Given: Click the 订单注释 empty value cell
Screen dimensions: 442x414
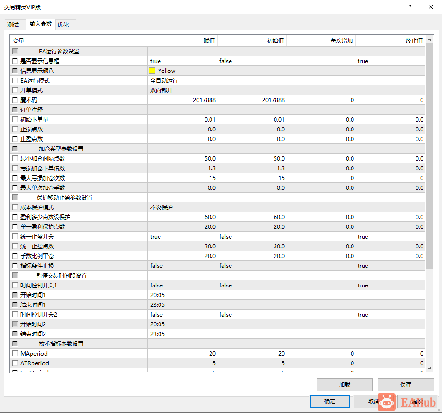Looking at the screenshot, I should 287,110.
